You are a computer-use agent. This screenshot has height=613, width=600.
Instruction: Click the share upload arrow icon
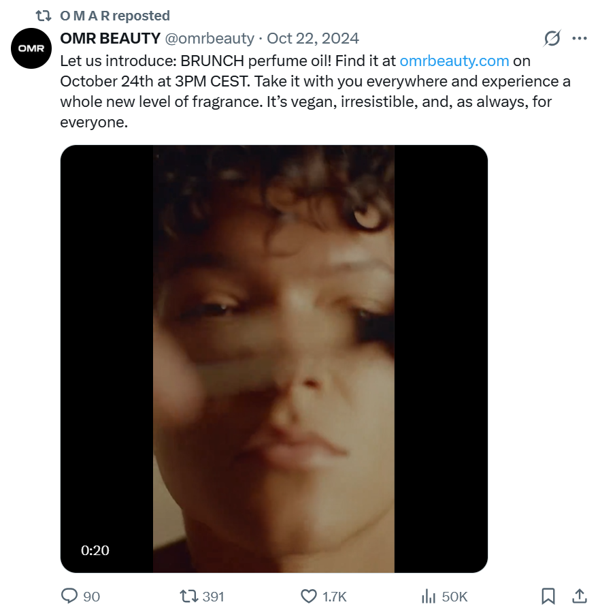coord(579,596)
